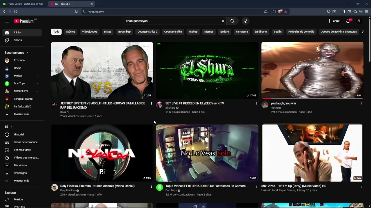Open options for SET LIVE #1 video
The height and width of the screenshot is (208, 371).
tap(257, 103)
